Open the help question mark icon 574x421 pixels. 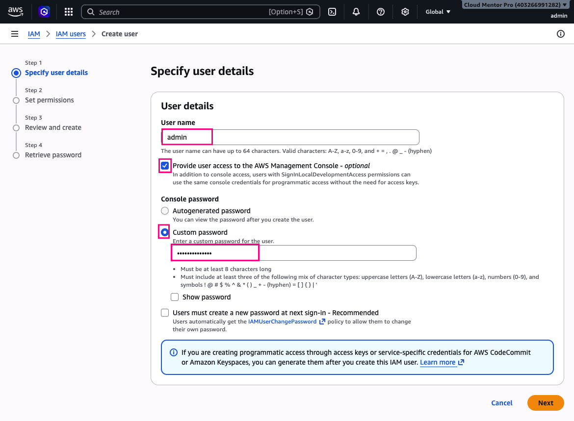pyautogui.click(x=381, y=12)
